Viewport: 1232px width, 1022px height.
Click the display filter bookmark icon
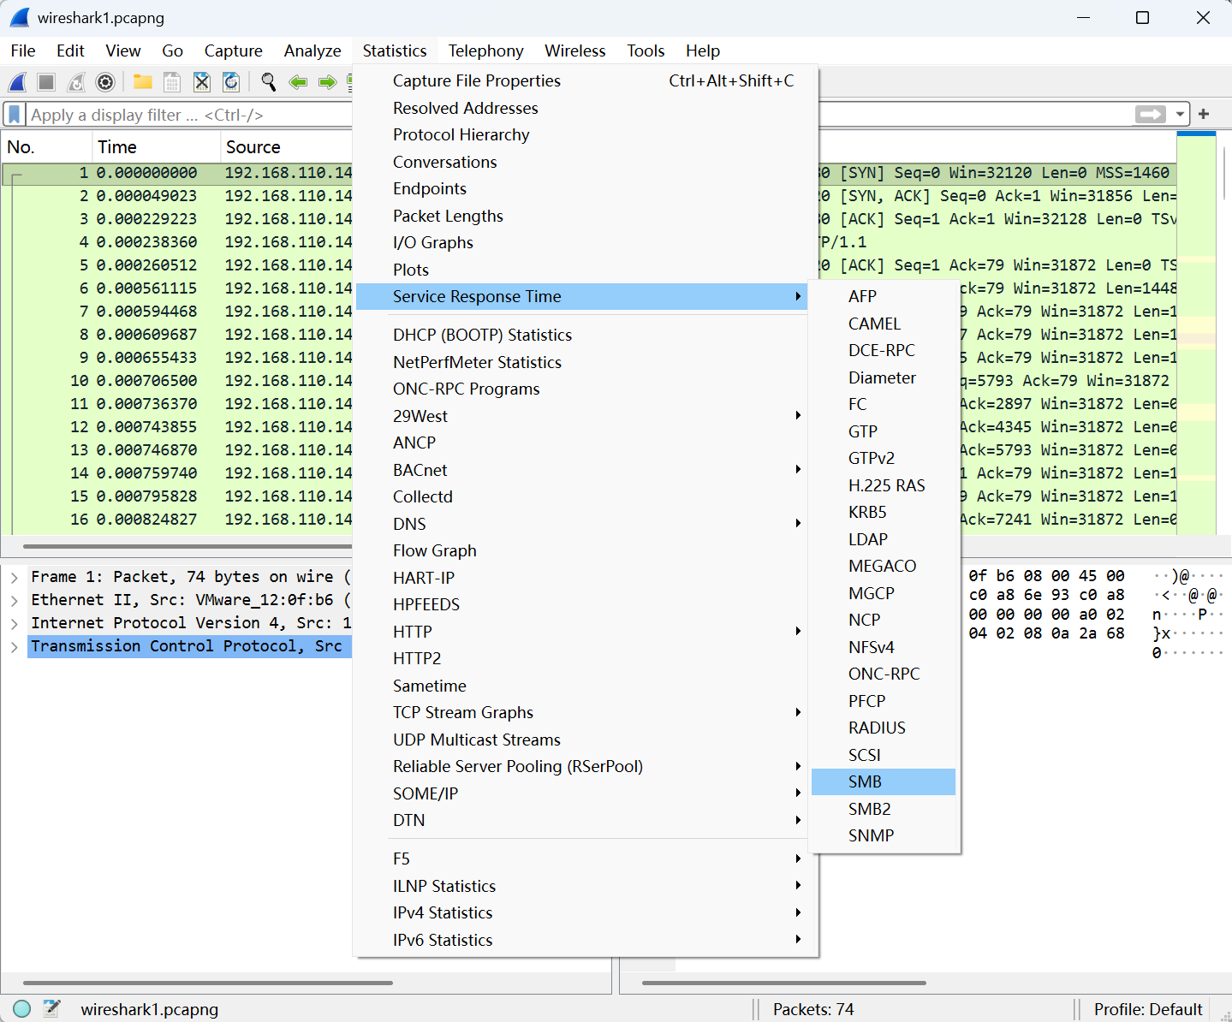15,115
